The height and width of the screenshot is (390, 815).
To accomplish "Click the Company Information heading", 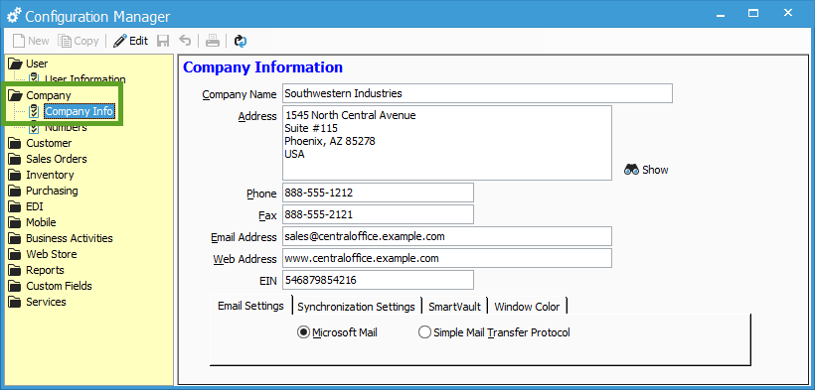I will click(x=263, y=67).
